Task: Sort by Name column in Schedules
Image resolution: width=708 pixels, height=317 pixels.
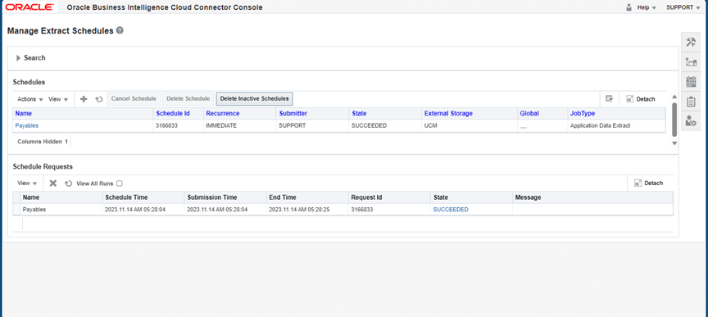Action: click(24, 113)
